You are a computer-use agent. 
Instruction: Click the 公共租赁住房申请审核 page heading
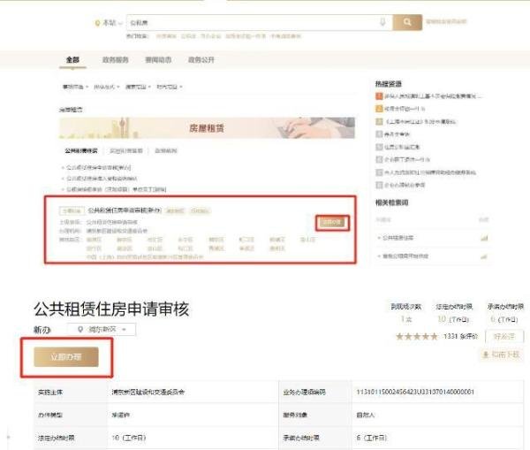pyautogui.click(x=111, y=309)
